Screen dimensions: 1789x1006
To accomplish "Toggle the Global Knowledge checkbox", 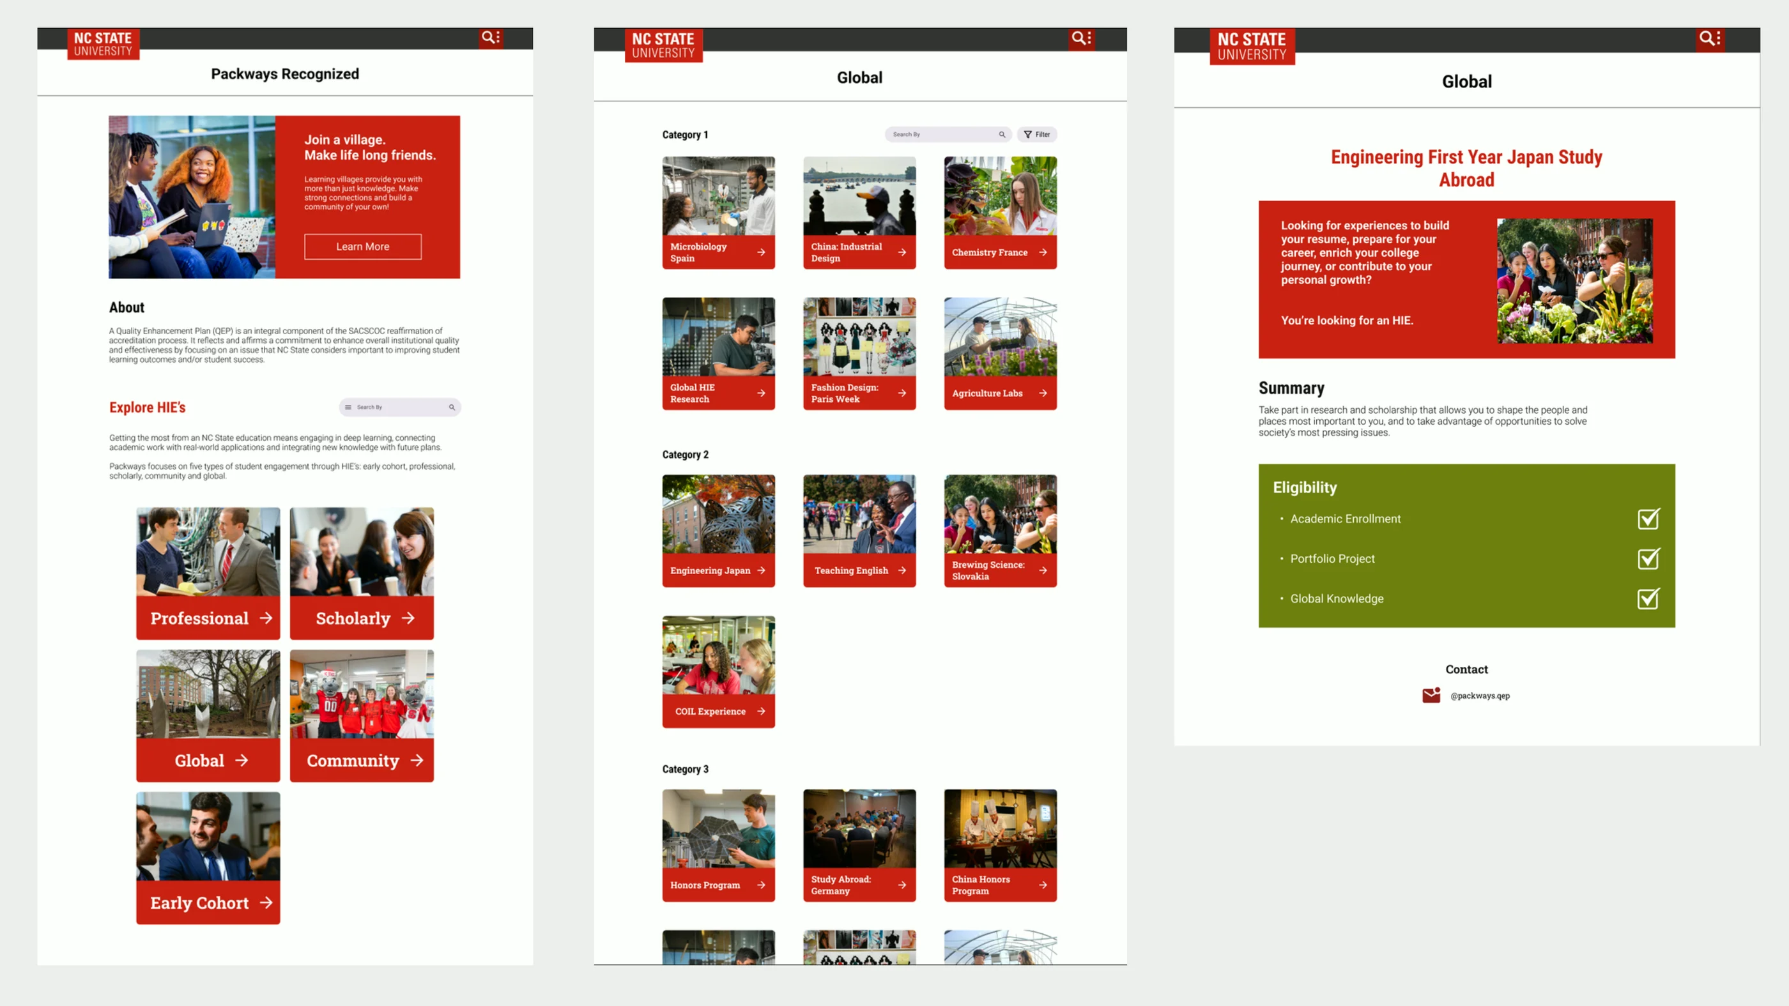I will click(1648, 598).
